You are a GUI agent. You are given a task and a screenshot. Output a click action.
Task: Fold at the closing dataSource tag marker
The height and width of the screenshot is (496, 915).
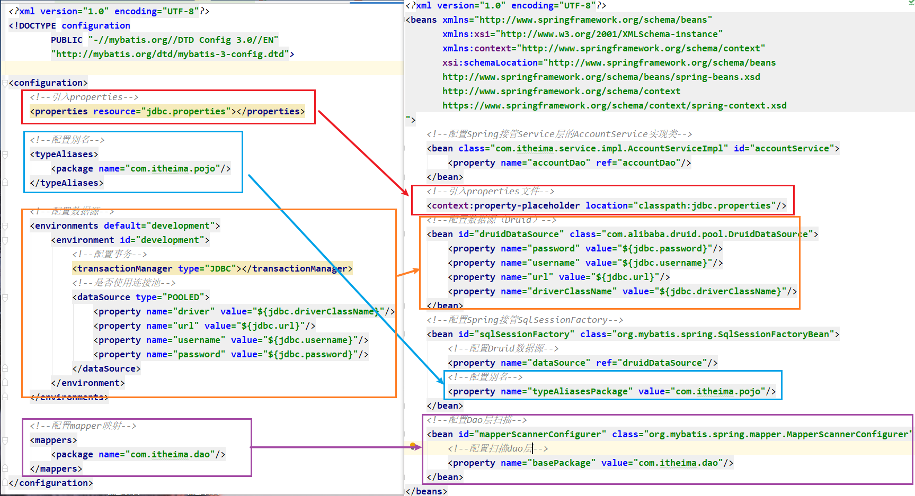pyautogui.click(x=5, y=369)
